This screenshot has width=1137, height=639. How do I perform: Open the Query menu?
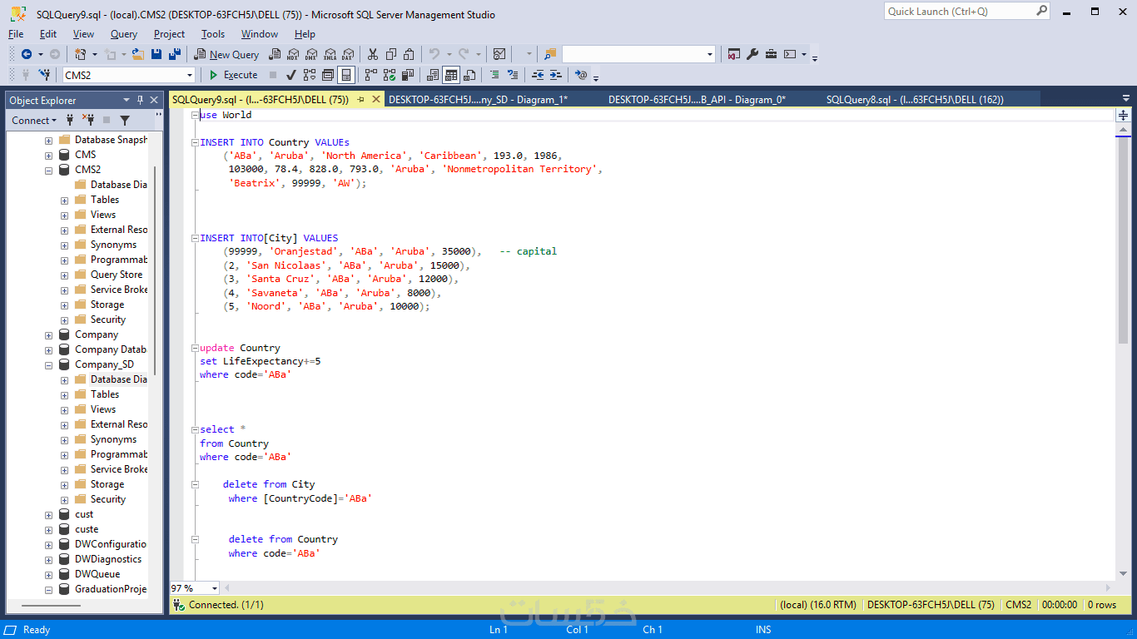(x=123, y=34)
